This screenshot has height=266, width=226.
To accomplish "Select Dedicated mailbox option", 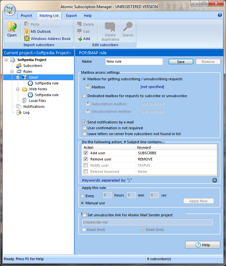I will click(x=84, y=96).
